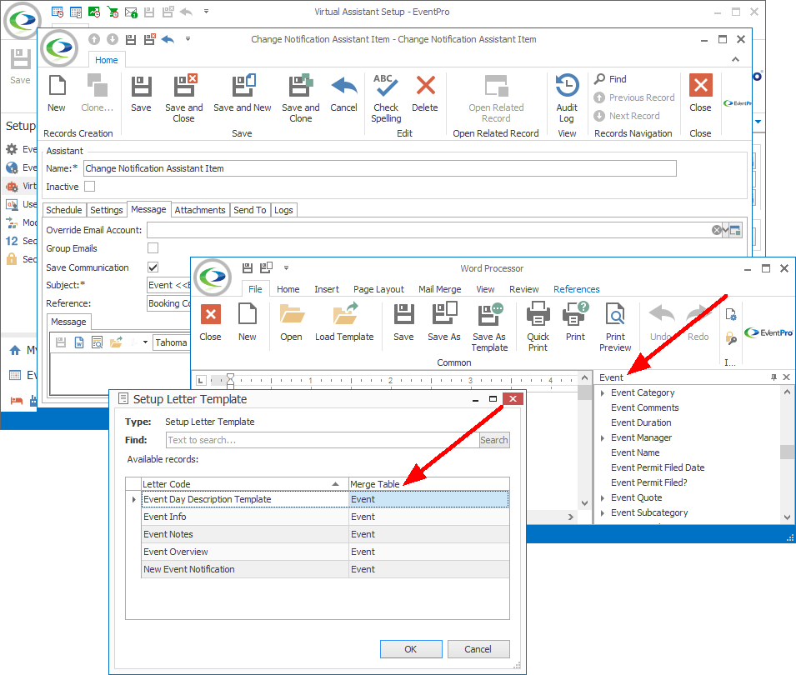Click the Assistant Name input field
The height and width of the screenshot is (675, 796).
(380, 168)
